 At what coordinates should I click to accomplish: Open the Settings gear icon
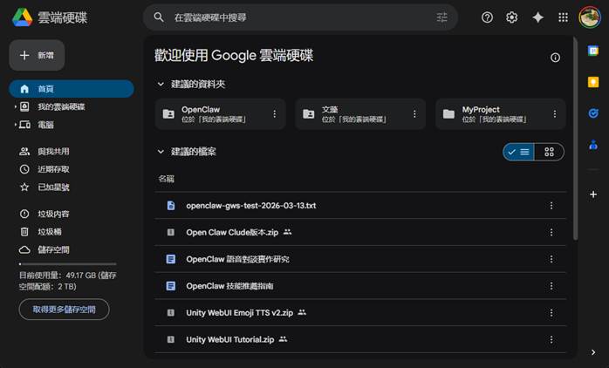512,17
